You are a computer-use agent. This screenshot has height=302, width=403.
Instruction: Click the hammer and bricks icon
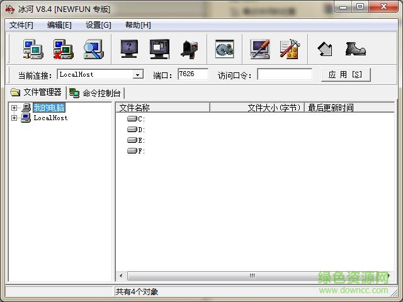[x=290, y=49]
